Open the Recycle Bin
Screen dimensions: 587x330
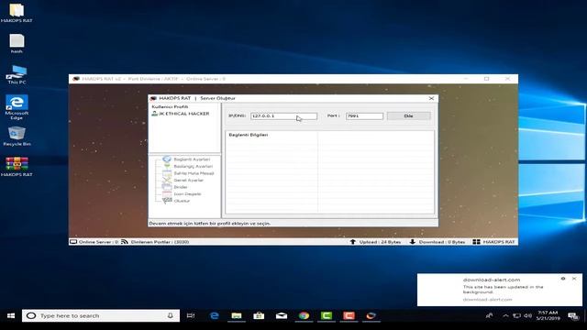coord(17,137)
